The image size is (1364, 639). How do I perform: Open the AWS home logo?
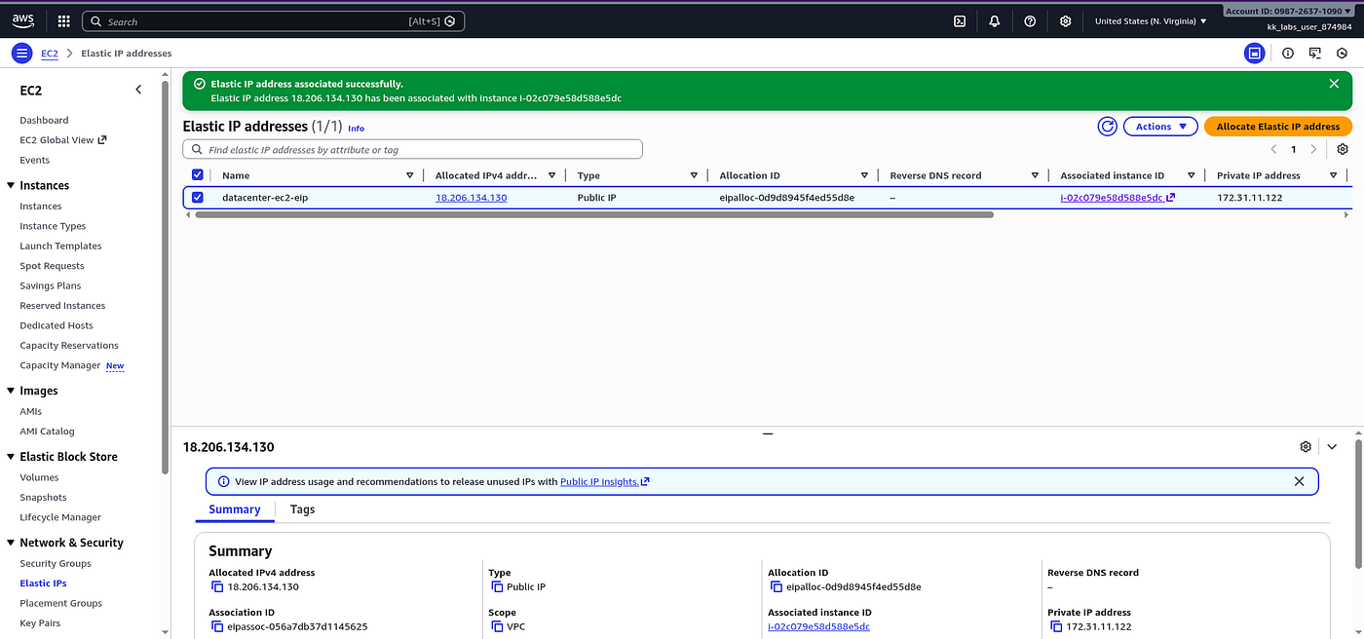point(23,20)
